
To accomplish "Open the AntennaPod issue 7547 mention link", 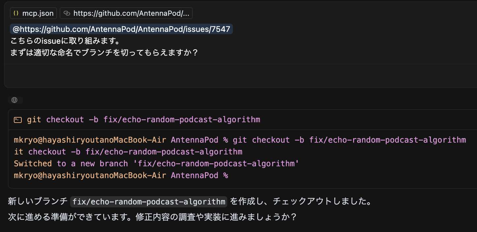I will click(121, 29).
